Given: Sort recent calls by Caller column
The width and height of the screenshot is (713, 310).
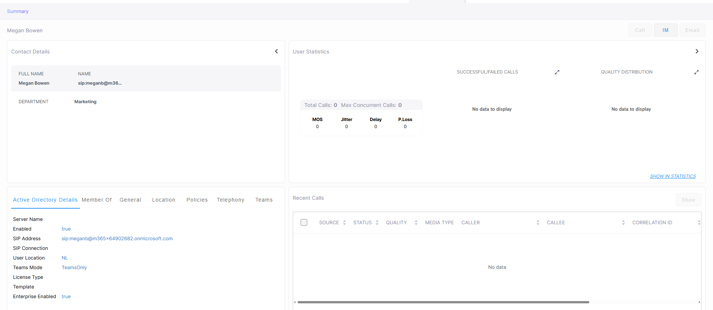Looking at the screenshot, I should click(538, 223).
